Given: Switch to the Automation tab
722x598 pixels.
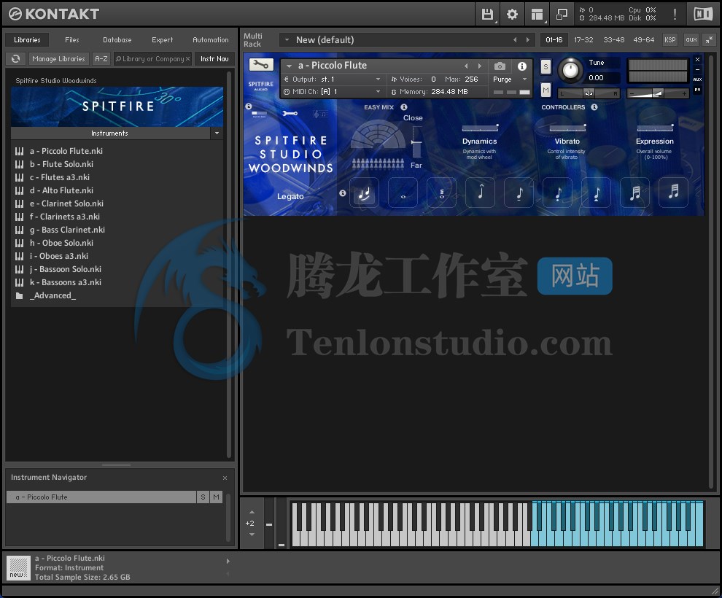Looking at the screenshot, I should (211, 40).
